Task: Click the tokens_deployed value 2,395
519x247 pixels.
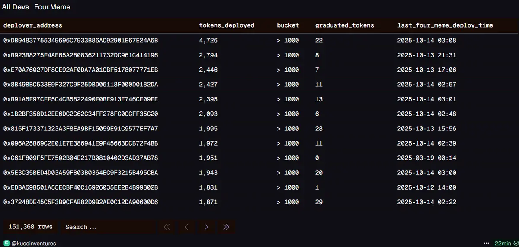Action: point(208,99)
